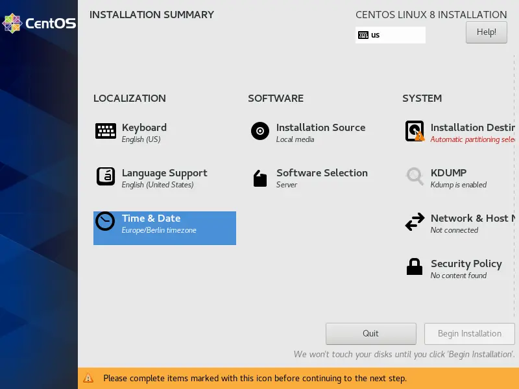This screenshot has height=389, width=519.
Task: Open the Security Policy label
Action: point(466,264)
